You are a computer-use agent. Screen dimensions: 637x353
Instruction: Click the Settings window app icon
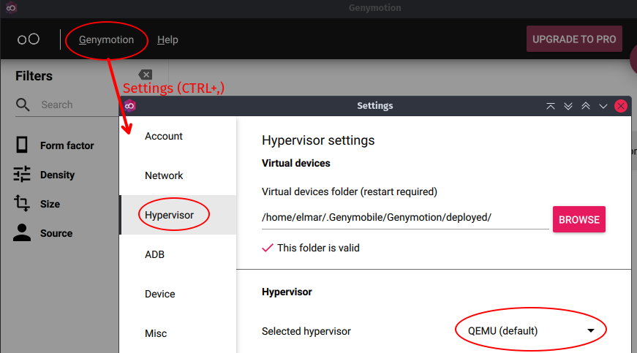129,106
